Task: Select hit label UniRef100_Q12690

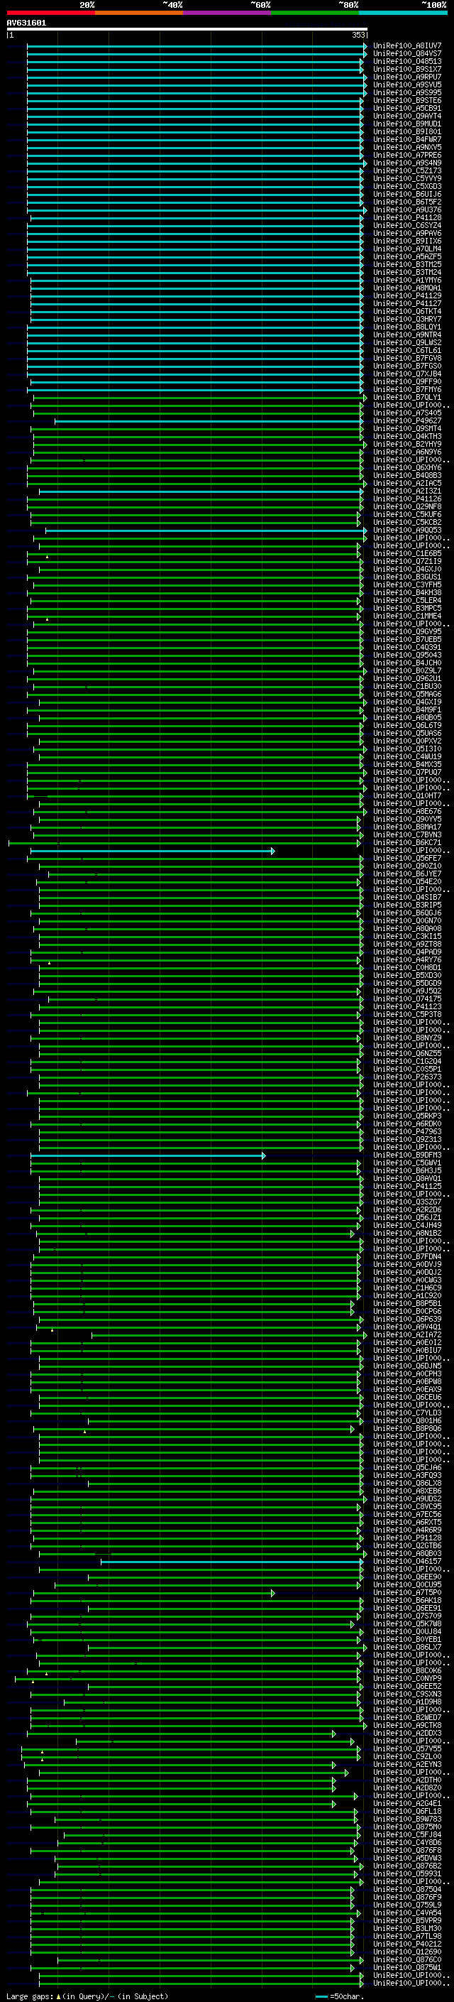Action: 407,1952
